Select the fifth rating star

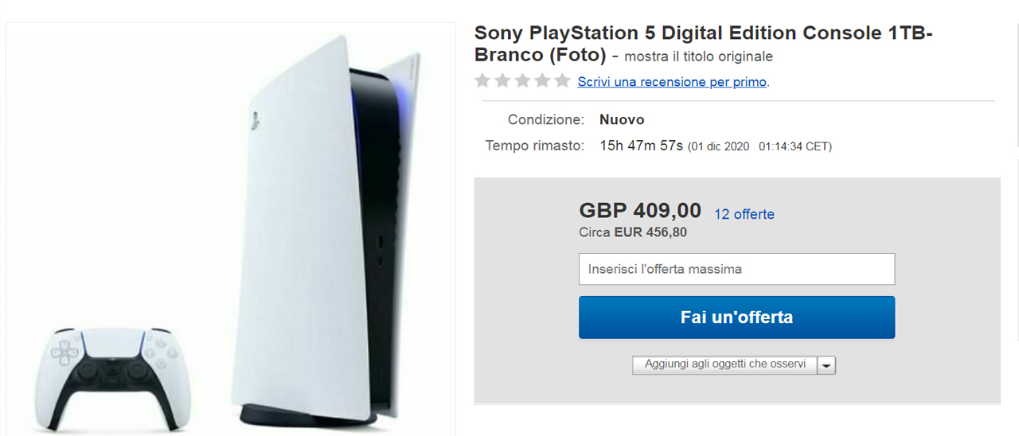pyautogui.click(x=562, y=80)
